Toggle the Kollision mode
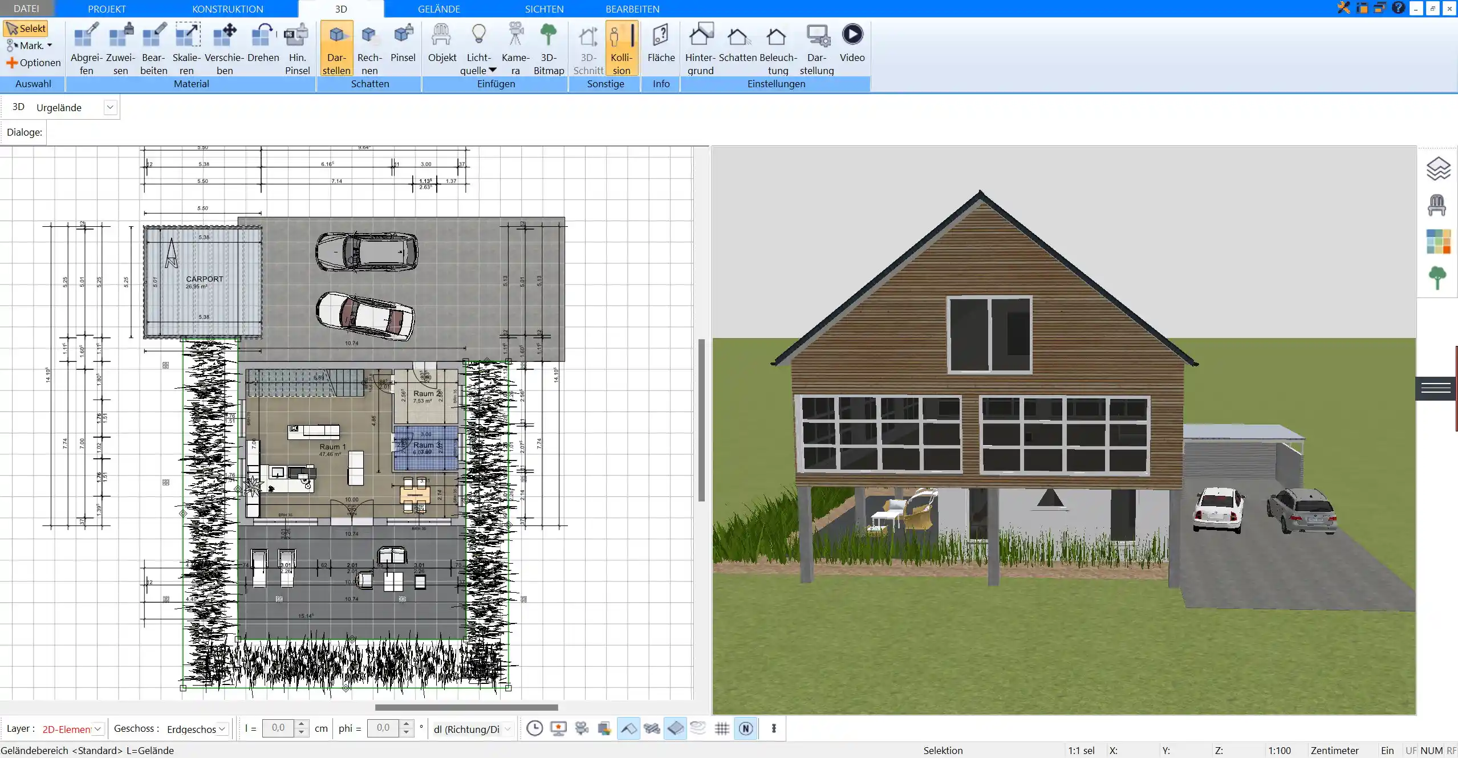Screen dimensions: 1458x758 click(x=622, y=48)
